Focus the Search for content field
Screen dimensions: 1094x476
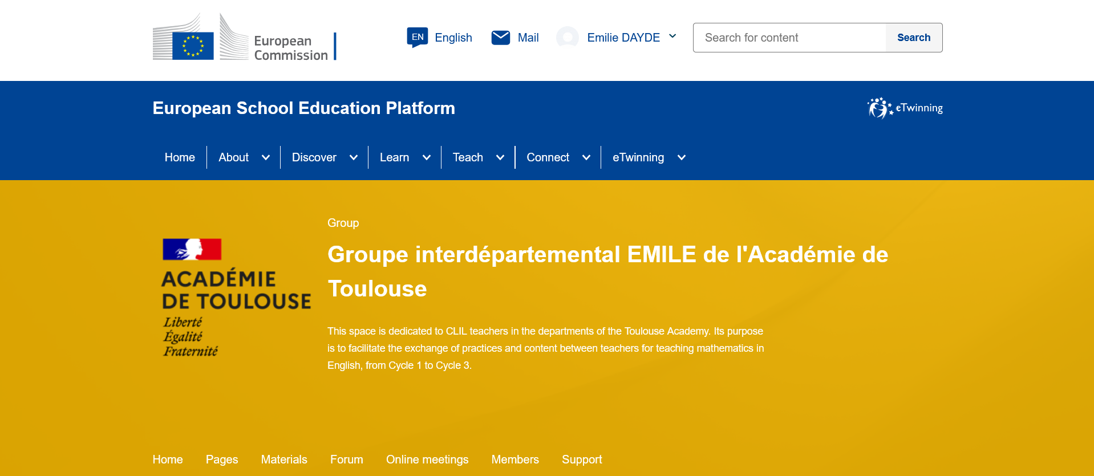click(789, 38)
